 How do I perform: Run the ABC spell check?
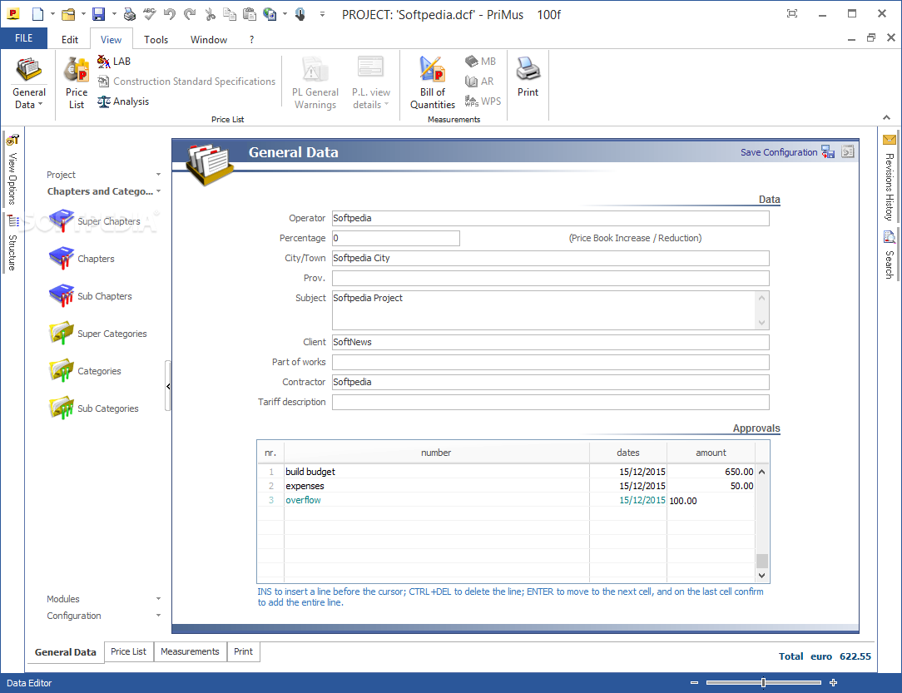tap(150, 14)
